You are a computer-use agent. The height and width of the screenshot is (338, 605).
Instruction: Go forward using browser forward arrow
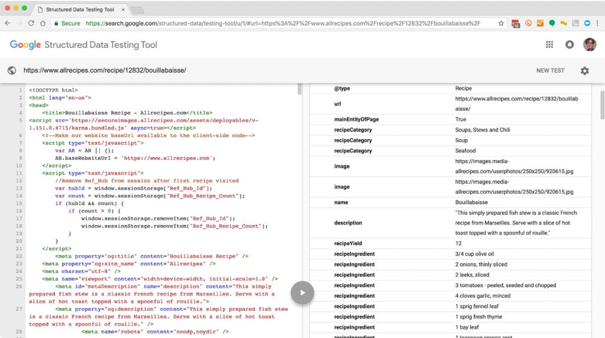click(x=19, y=23)
